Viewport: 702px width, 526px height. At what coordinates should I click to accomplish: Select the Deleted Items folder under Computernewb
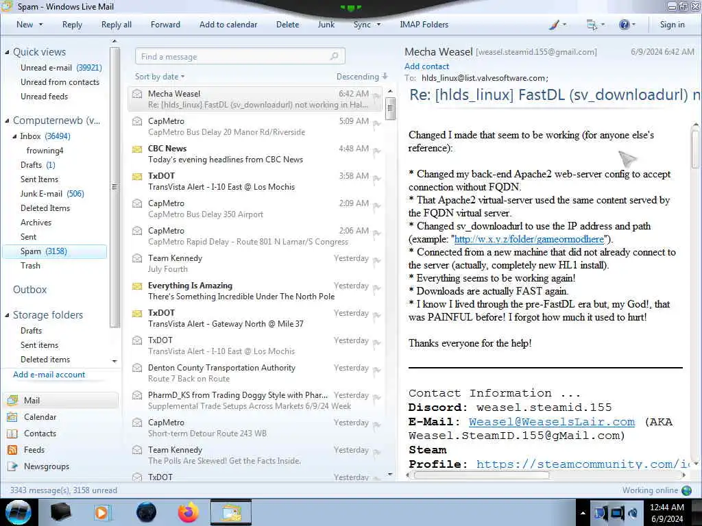click(45, 208)
